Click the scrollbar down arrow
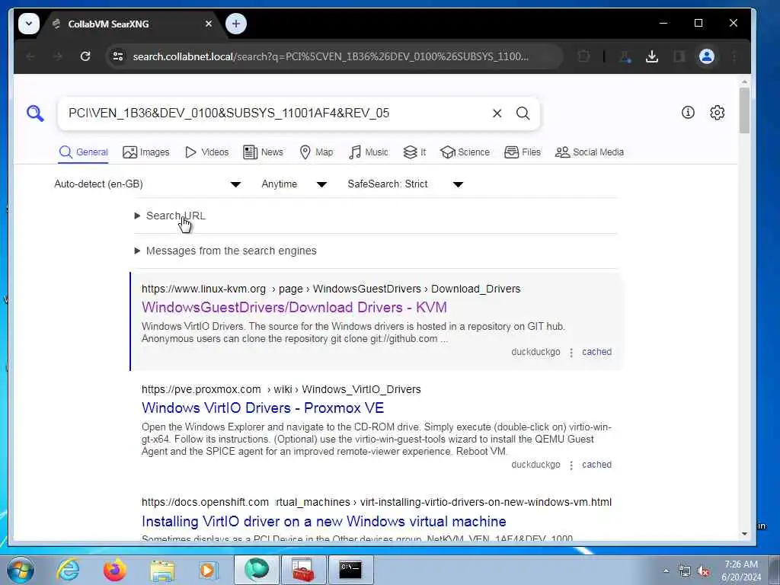Image resolution: width=780 pixels, height=585 pixels. click(744, 534)
